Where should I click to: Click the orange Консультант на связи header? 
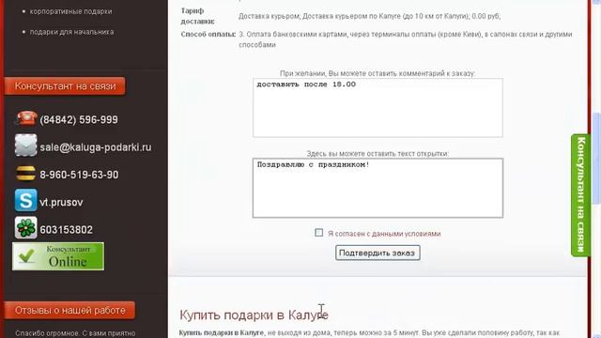coord(65,86)
